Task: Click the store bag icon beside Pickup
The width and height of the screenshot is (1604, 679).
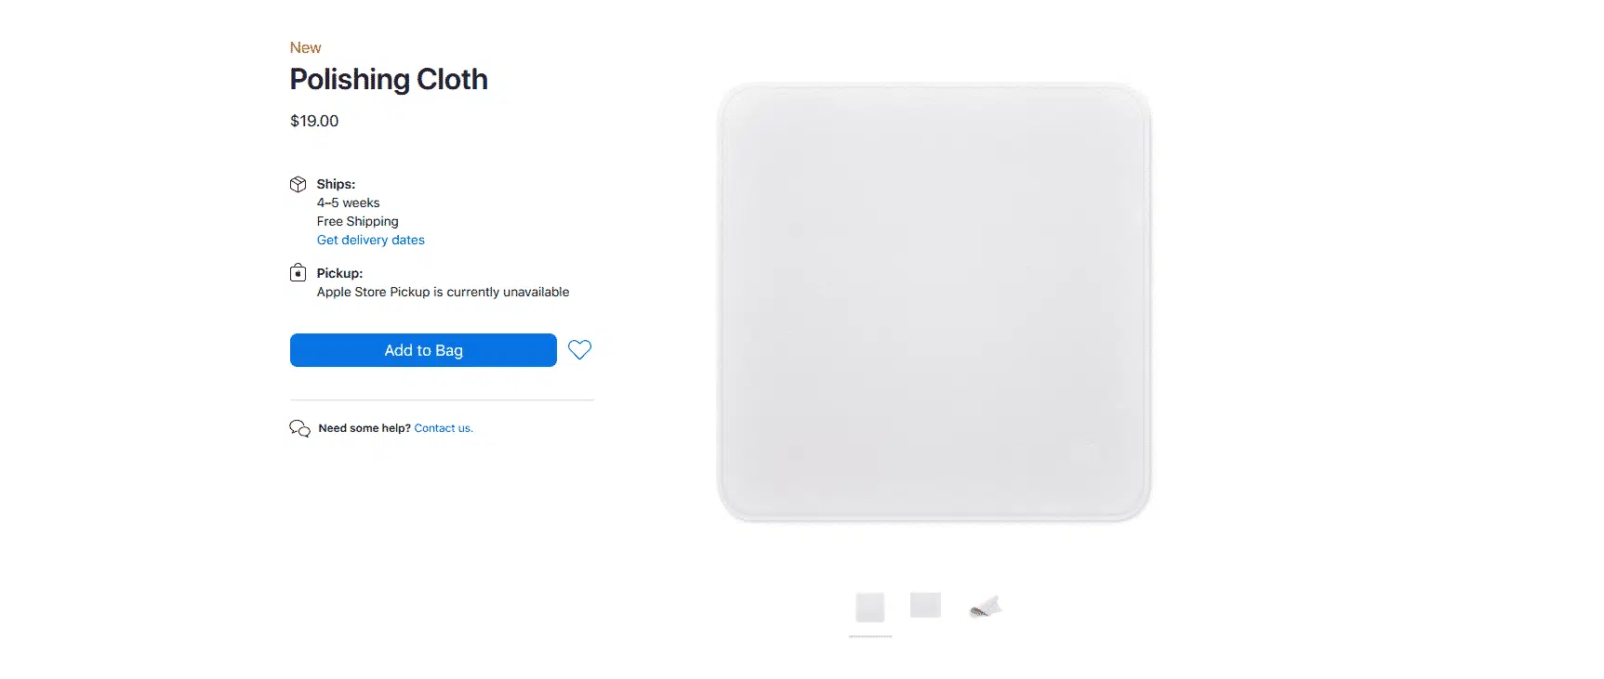Action: tap(298, 272)
